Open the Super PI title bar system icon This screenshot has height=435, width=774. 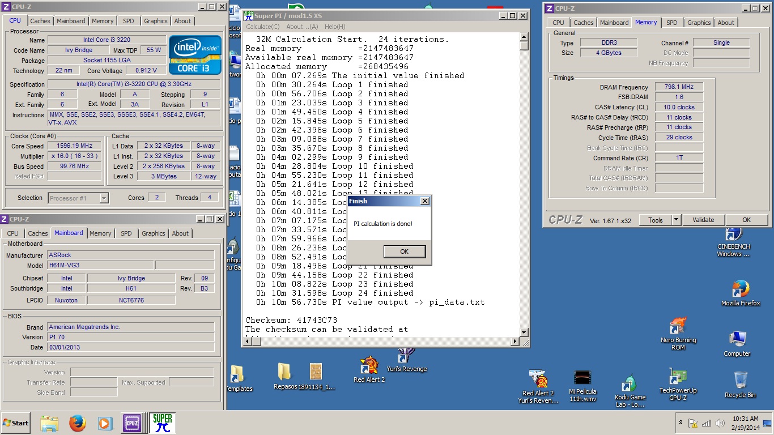[x=248, y=15]
